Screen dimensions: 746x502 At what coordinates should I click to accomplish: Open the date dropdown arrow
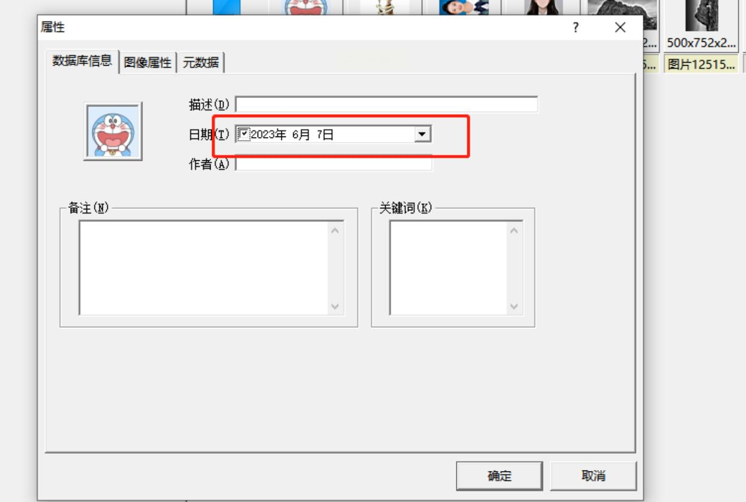click(x=423, y=134)
